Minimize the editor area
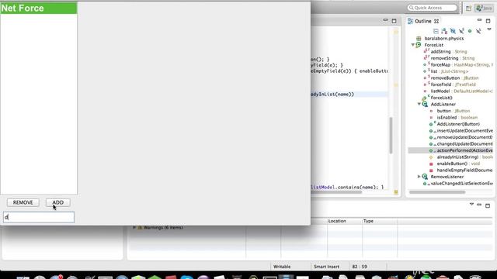The image size is (497, 279). [385, 21]
